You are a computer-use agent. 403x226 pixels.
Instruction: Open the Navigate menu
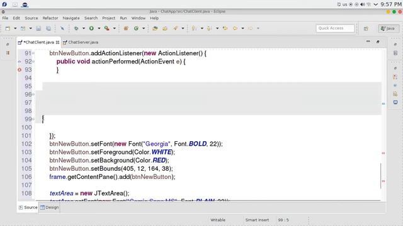[71, 18]
